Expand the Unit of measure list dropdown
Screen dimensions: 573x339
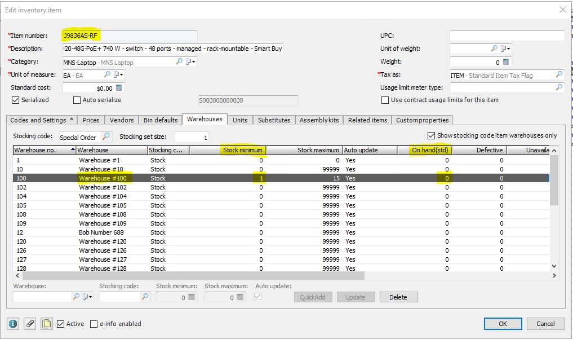(x=118, y=74)
